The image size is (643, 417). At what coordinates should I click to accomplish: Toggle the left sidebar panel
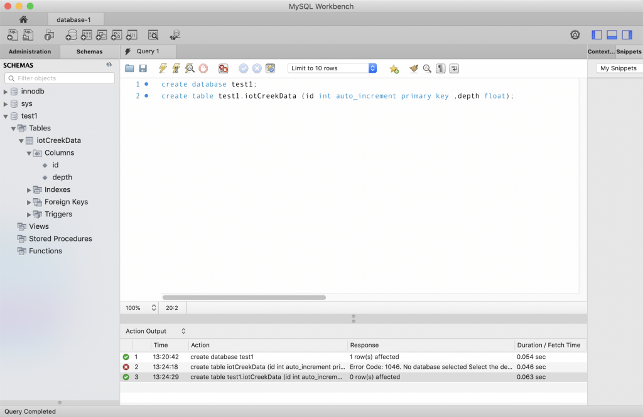tap(597, 35)
